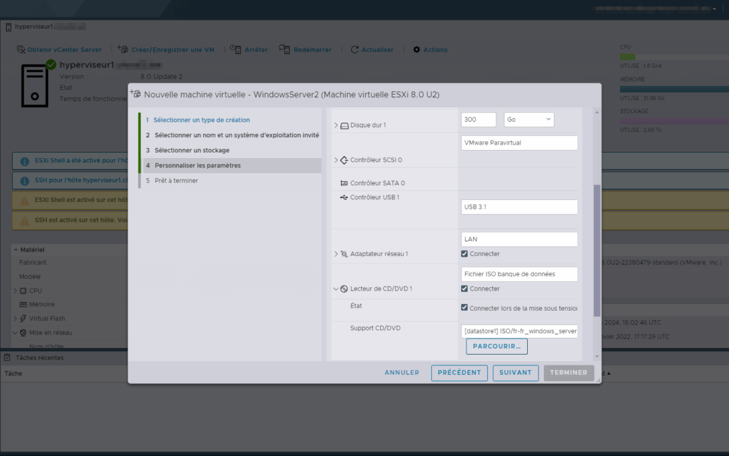Click the Tâches récentes clipboard icon
The width and height of the screenshot is (729, 456).
pyautogui.click(x=7, y=357)
